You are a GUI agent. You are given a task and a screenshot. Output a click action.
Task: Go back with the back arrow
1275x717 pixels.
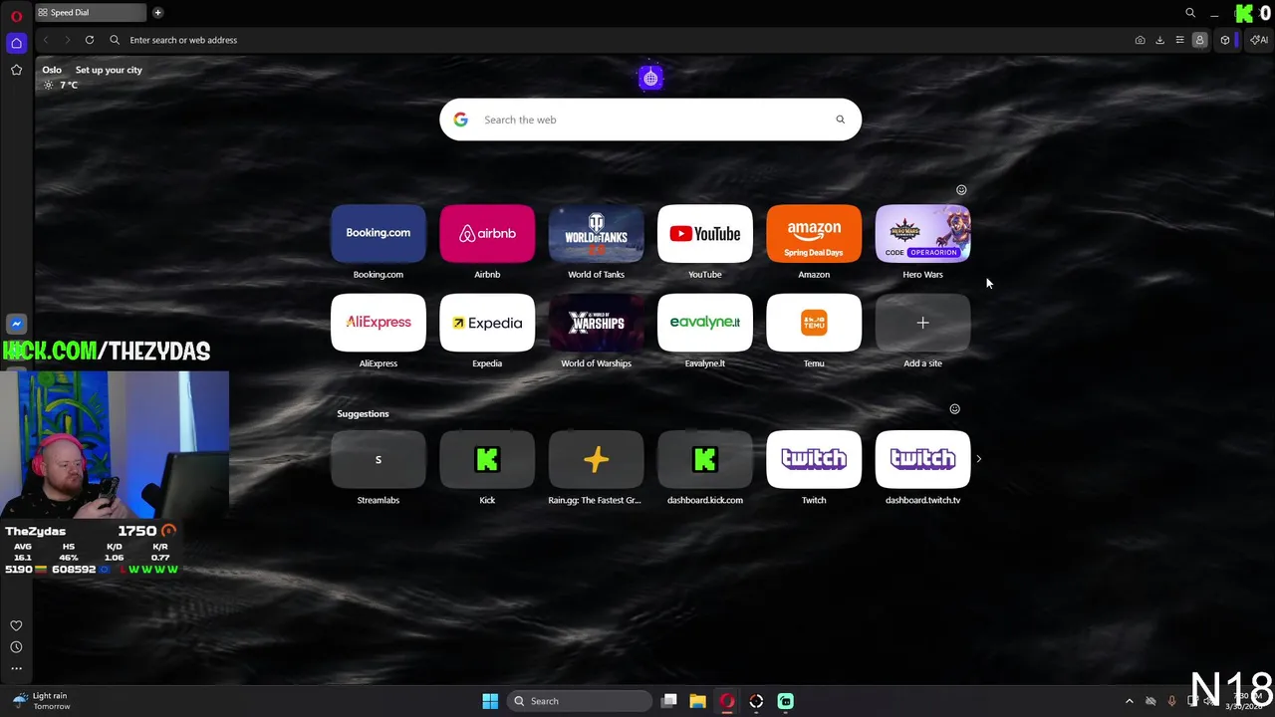(46, 40)
